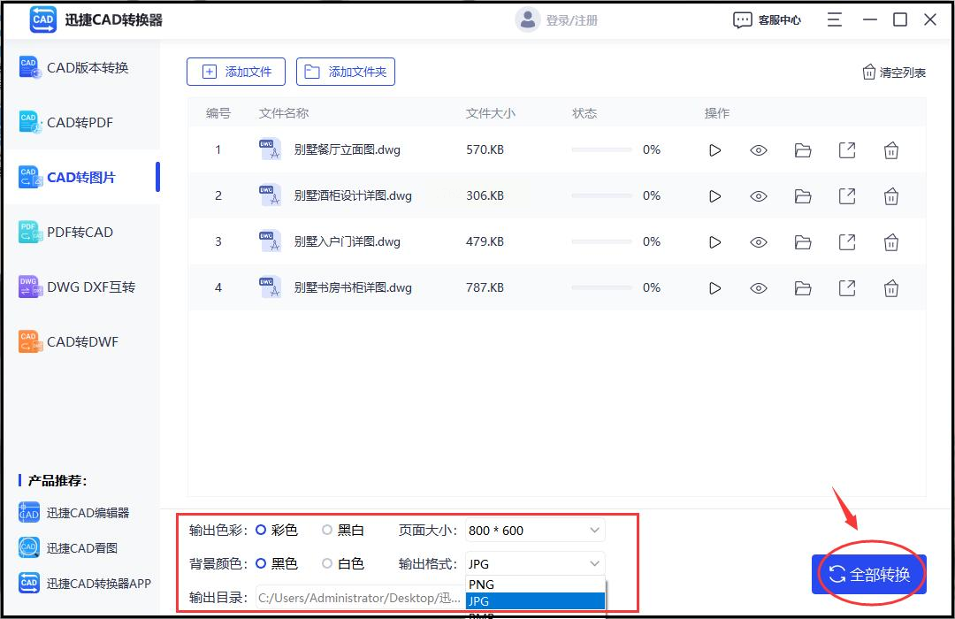955x619 pixels.
Task: Pick JPG from output format list
Action: [535, 600]
